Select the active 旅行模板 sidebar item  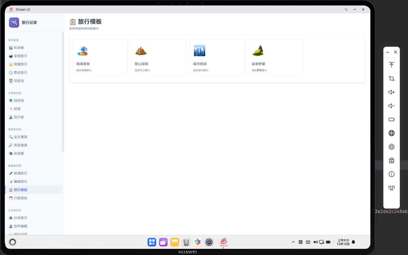point(34,190)
